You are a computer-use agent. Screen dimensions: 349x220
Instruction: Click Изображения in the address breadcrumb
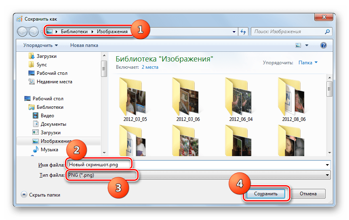click(x=112, y=32)
